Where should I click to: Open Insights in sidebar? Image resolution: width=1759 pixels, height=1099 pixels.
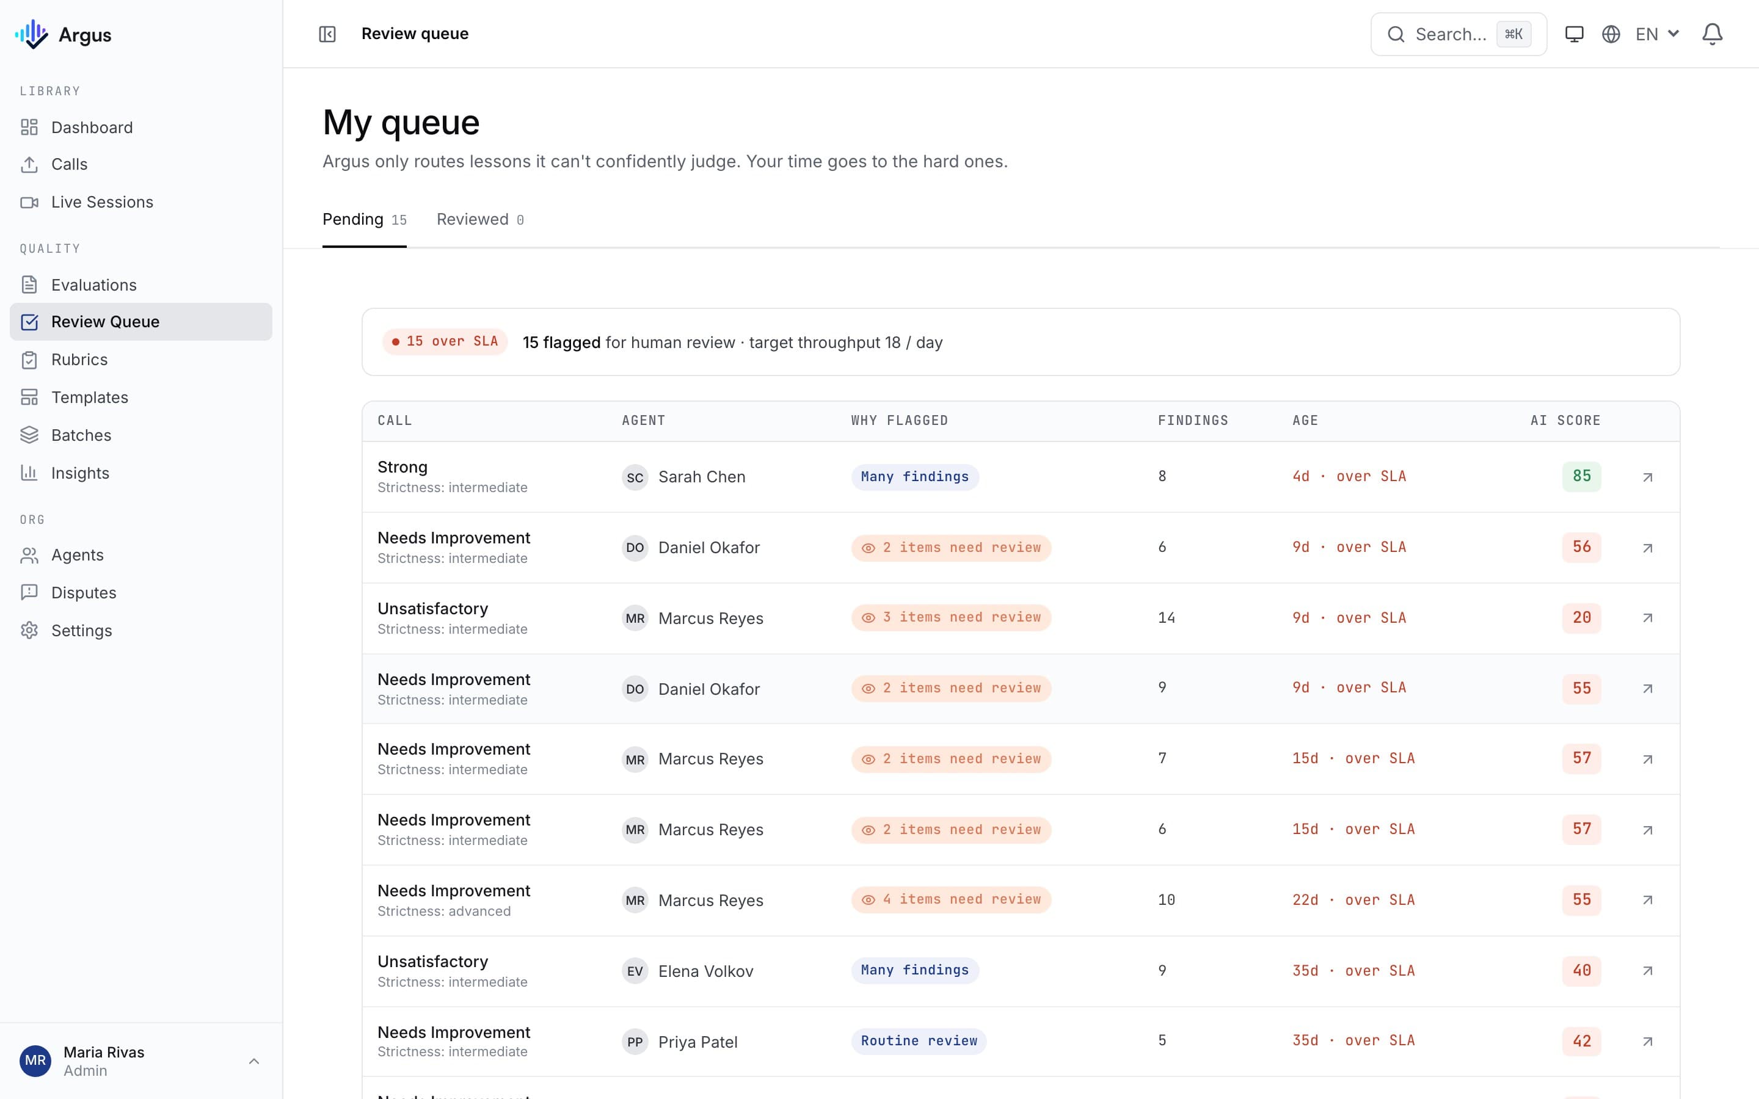(141, 473)
